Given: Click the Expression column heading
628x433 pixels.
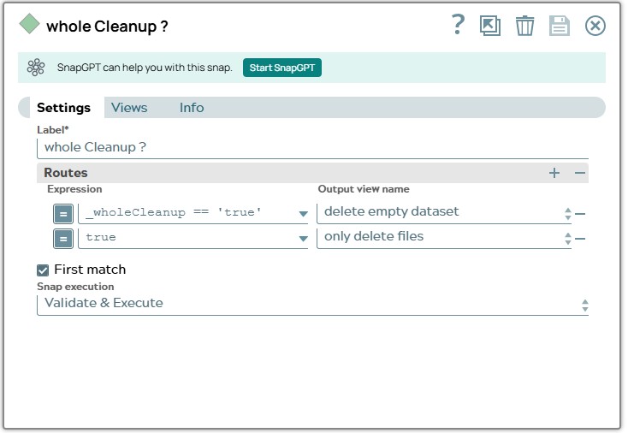Looking at the screenshot, I should click(x=74, y=189).
